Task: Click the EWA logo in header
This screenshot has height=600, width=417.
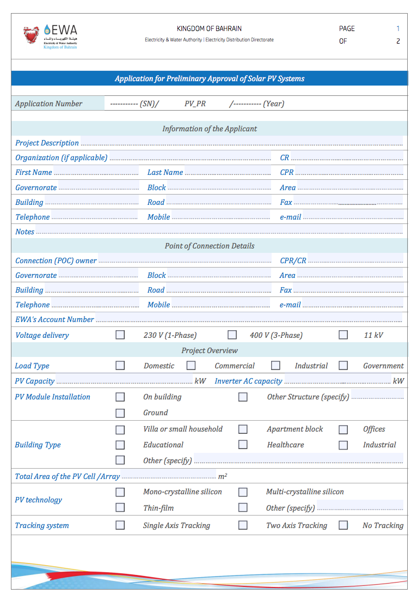Action: [x=60, y=37]
